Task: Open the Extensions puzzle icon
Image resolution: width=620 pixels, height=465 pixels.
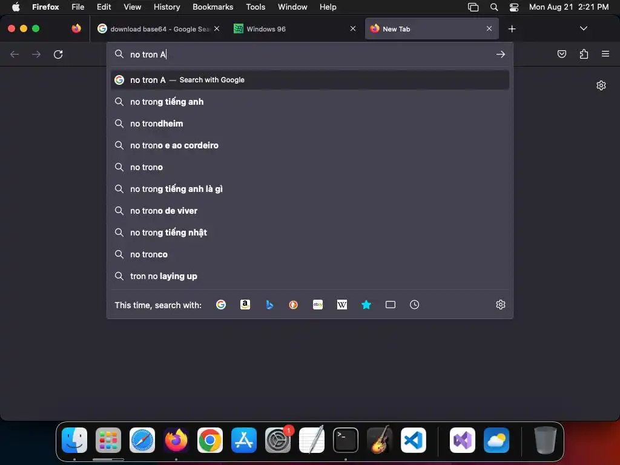Action: (x=584, y=54)
